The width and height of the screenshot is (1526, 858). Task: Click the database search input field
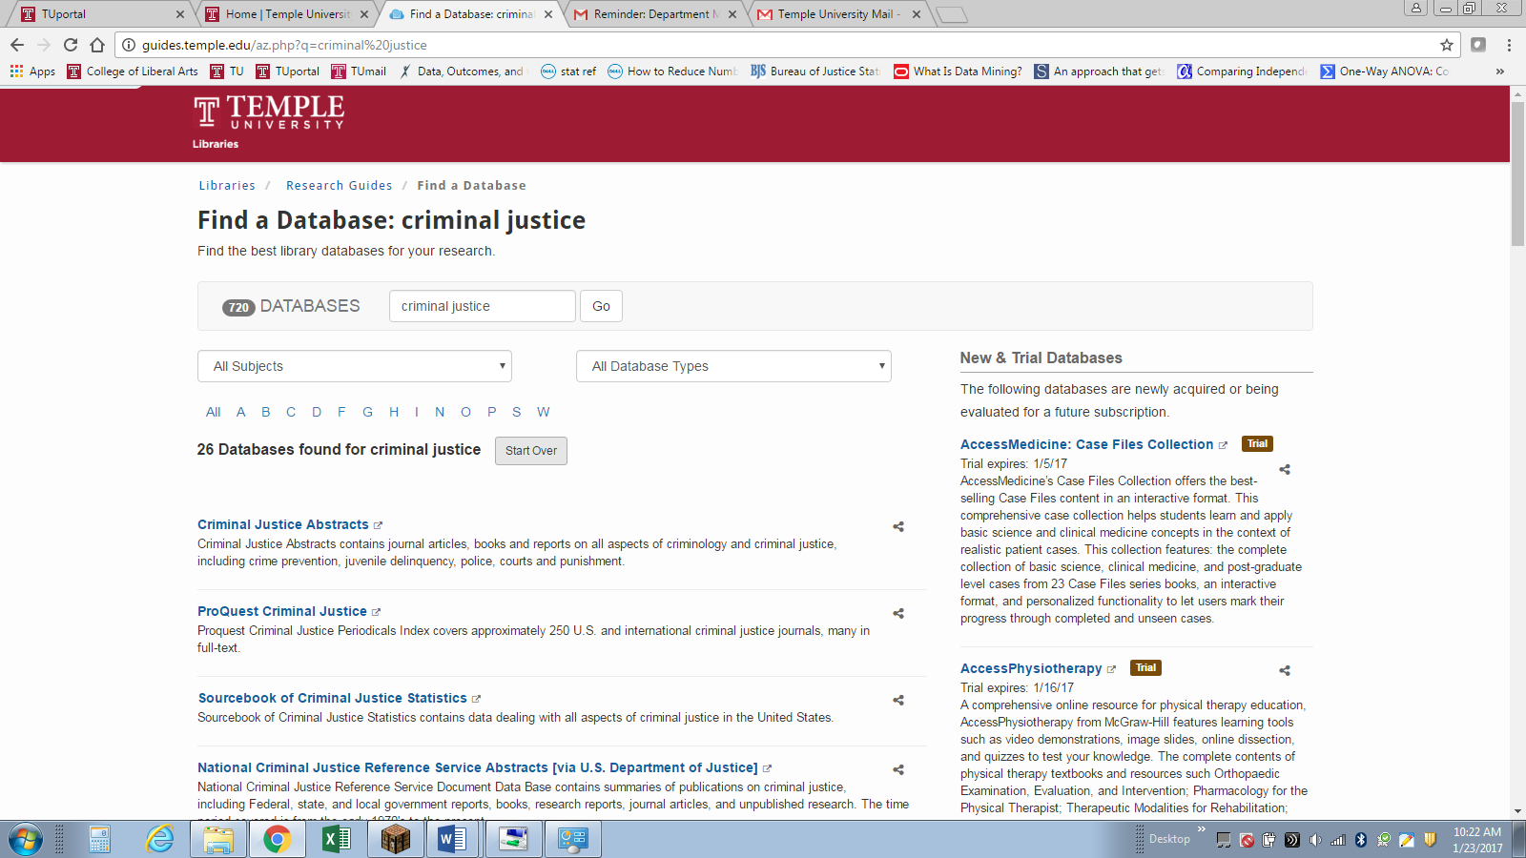click(x=482, y=306)
